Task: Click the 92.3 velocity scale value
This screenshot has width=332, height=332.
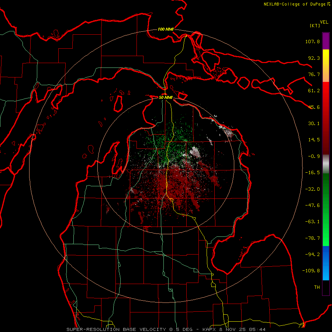Action: (314, 58)
